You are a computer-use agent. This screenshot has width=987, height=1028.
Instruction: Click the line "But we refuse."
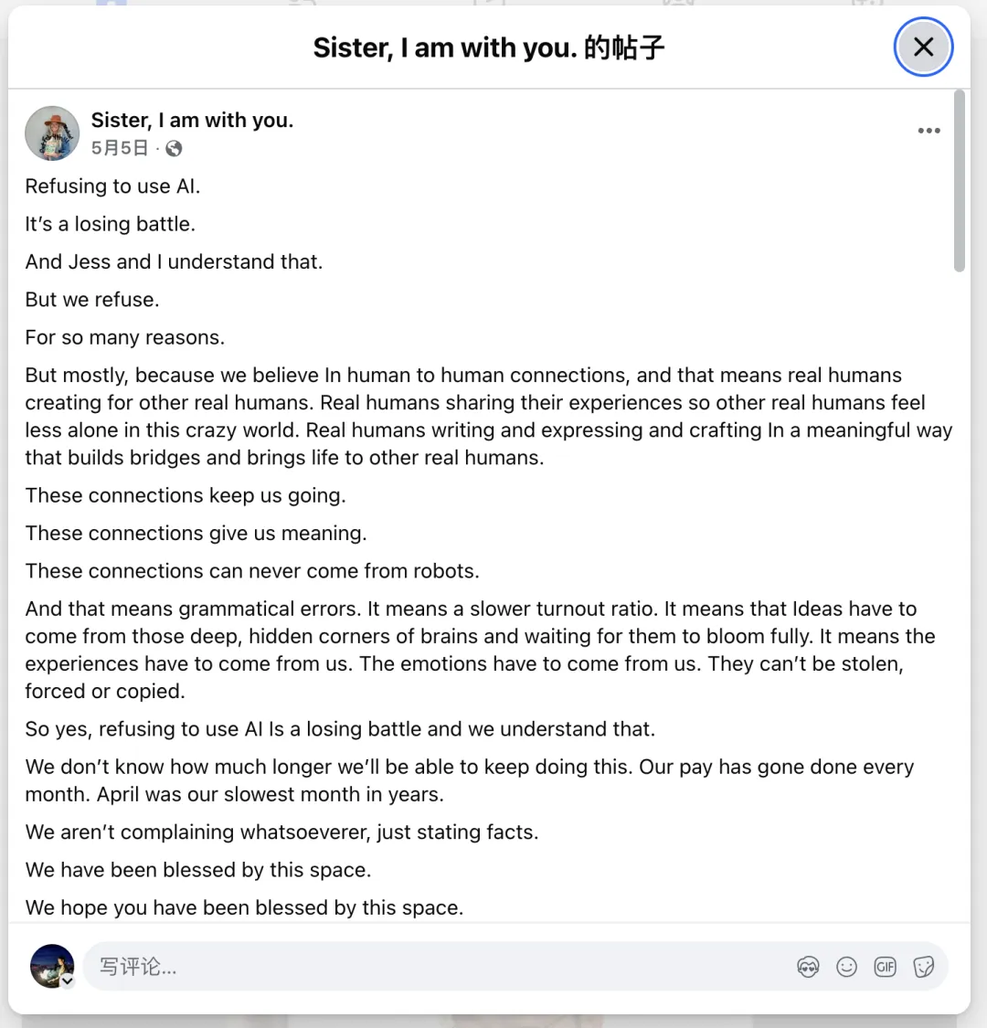(92, 300)
